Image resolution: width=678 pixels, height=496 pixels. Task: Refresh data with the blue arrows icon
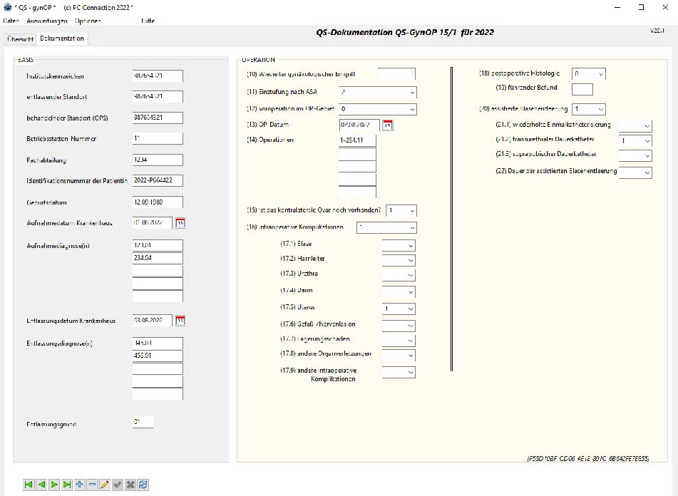[143, 485]
